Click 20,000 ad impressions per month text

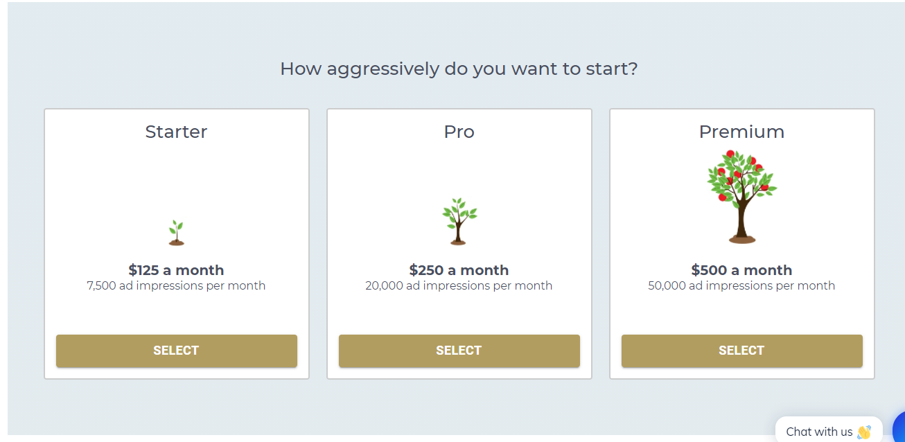pyautogui.click(x=459, y=285)
